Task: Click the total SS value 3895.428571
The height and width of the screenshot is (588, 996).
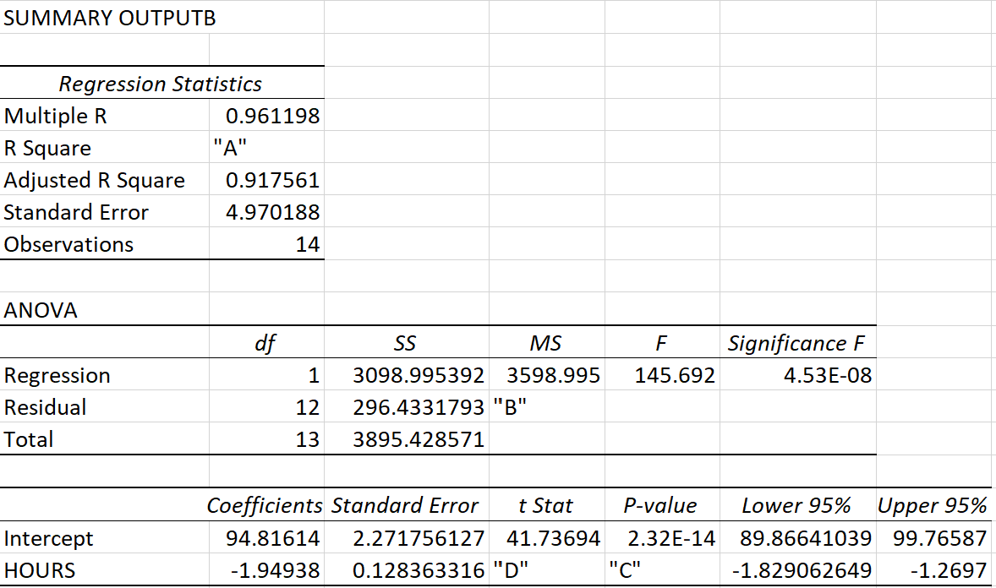Action: tap(419, 440)
